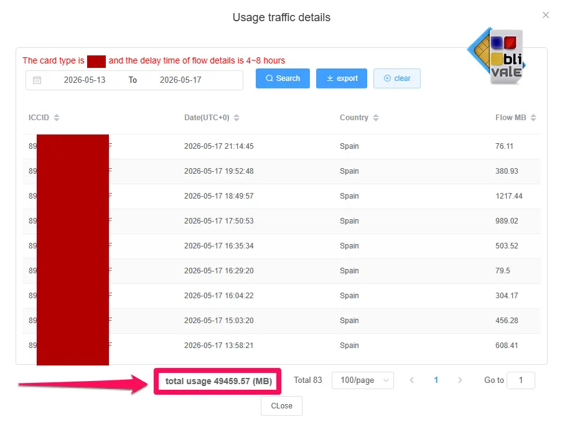This screenshot has width=562, height=424.
Task: Click the total usage 49459.57 (MB) text
Action: 218,381
